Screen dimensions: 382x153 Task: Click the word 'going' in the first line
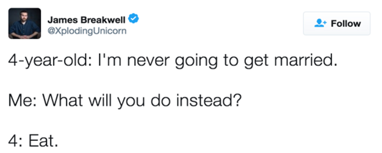click(197, 61)
